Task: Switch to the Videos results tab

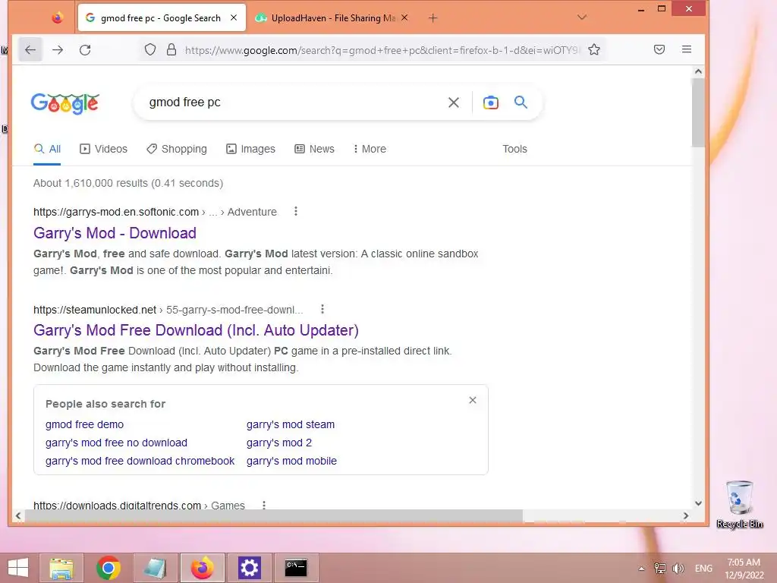Action: (103, 149)
